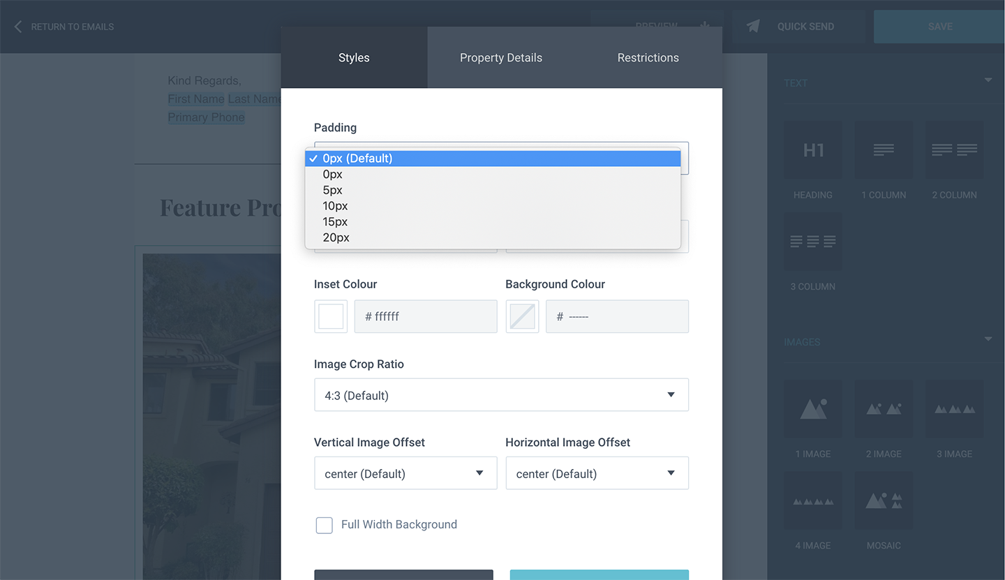Open the Horizontal Image Offset dropdown
The width and height of the screenshot is (1005, 580).
[597, 473]
